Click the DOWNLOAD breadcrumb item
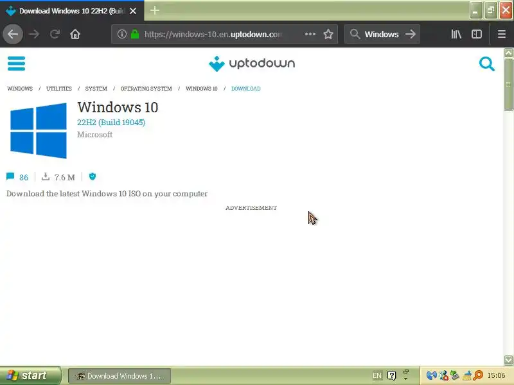Viewport: 514px width, 385px height. [246, 89]
